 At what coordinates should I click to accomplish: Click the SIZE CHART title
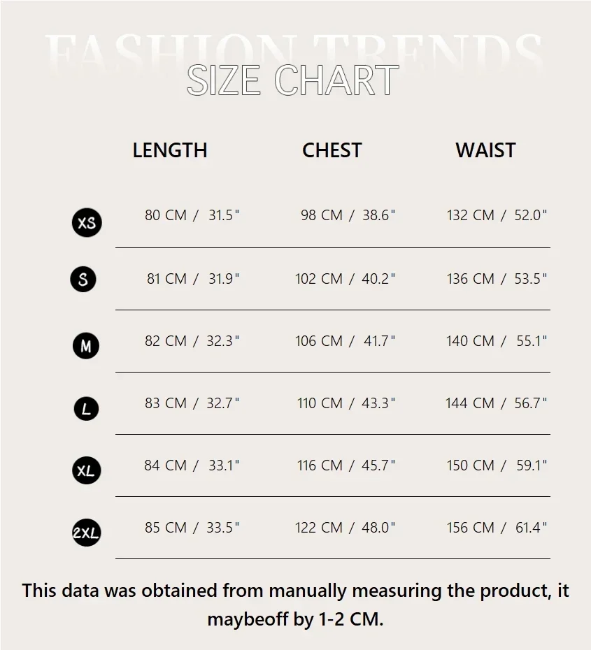click(292, 80)
